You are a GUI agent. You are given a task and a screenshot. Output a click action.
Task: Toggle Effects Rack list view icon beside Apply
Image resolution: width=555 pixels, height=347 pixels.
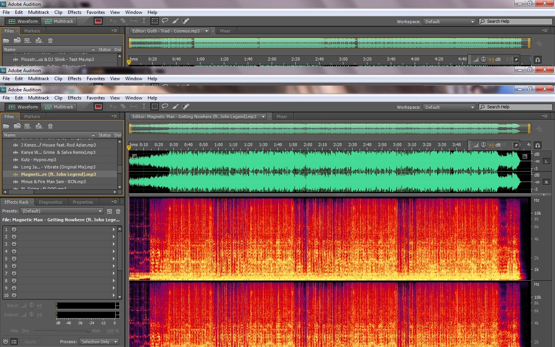(14, 342)
